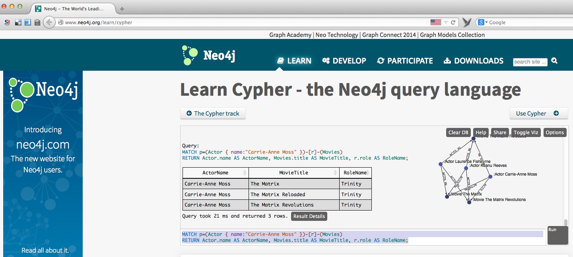This screenshot has height=257, width=573.
Task: Click the US flag icon in address bar
Action: 436,22
